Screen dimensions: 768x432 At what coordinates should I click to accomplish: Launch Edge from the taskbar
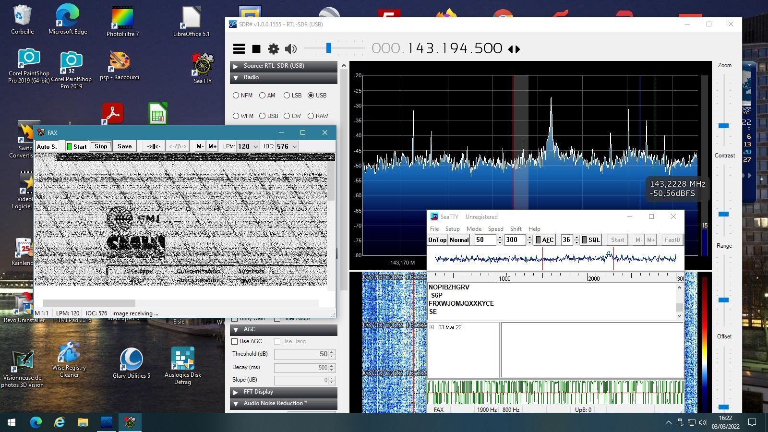pos(36,422)
